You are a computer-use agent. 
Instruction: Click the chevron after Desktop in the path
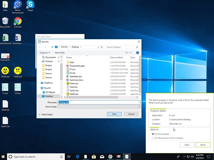click(x=81, y=47)
